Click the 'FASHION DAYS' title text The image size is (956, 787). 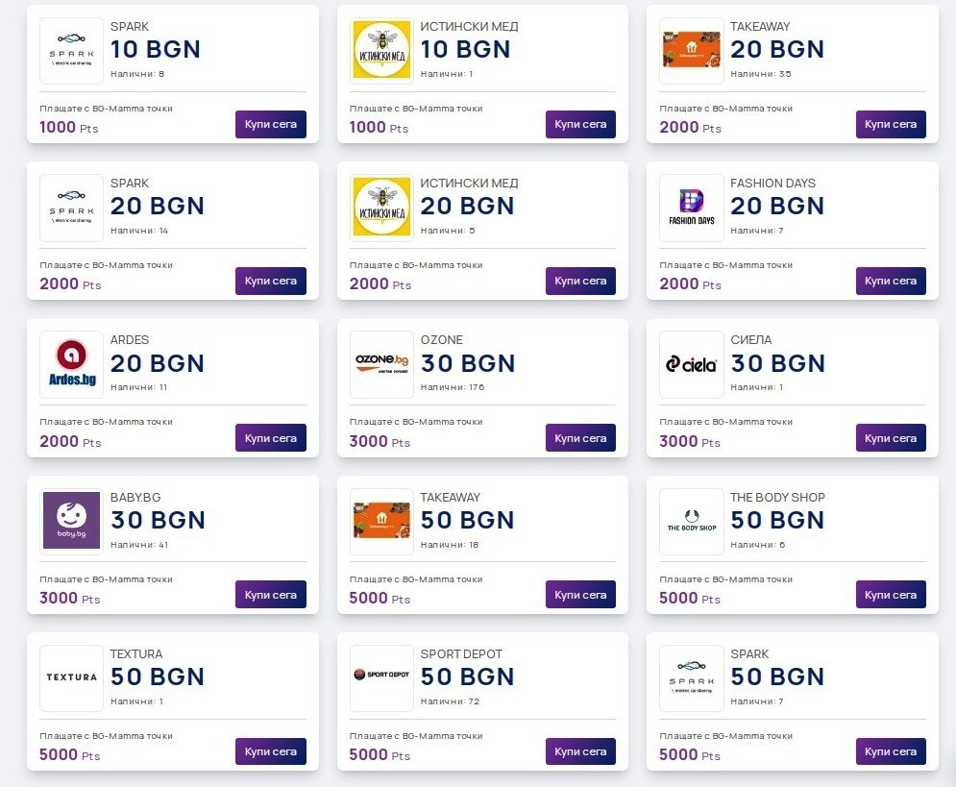coord(772,184)
